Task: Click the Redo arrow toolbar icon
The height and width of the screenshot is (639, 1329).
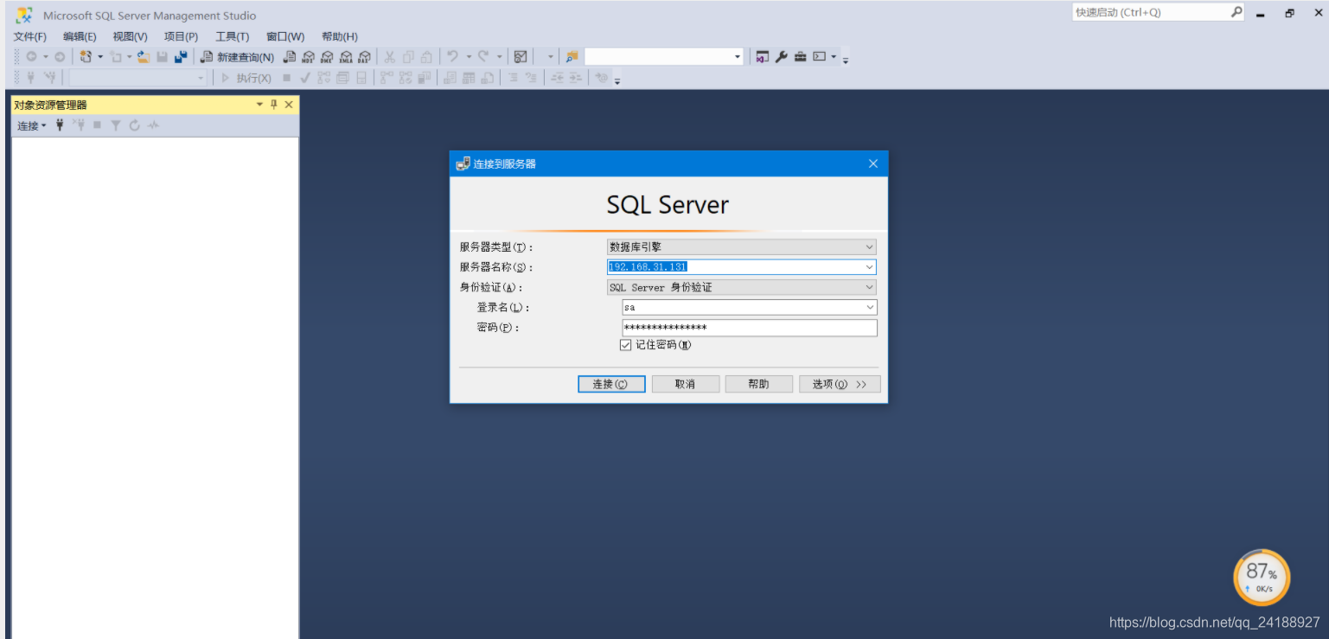Action: 483,56
